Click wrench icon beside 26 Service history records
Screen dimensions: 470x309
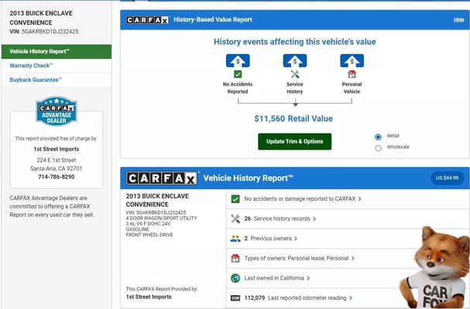[235, 219]
